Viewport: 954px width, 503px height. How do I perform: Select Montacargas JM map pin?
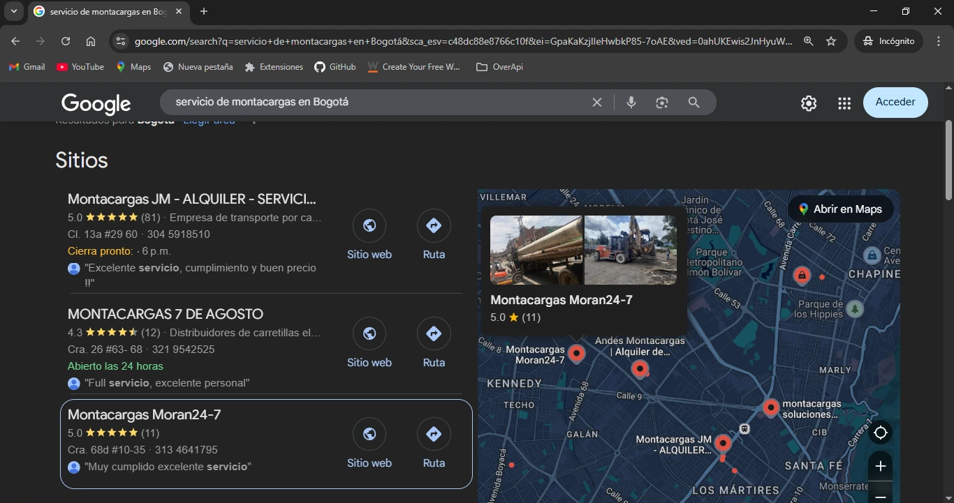coord(723,444)
